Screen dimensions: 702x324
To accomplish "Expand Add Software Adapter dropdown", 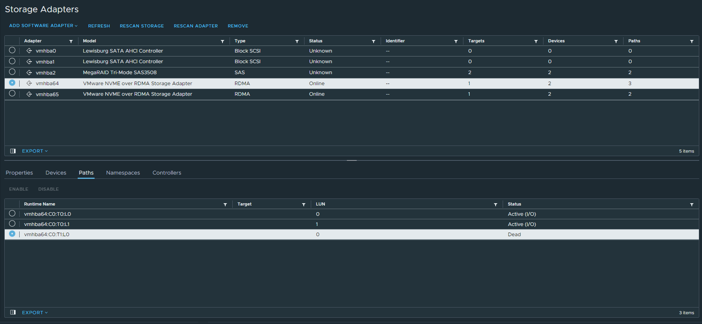I will point(43,25).
